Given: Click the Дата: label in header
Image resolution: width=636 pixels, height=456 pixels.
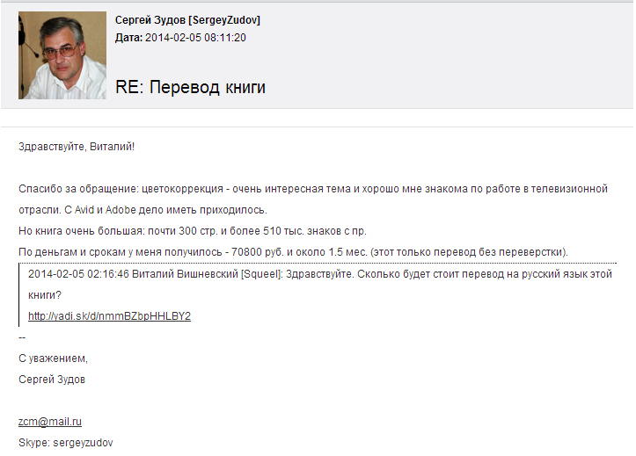Looking at the screenshot, I should tap(129, 38).
